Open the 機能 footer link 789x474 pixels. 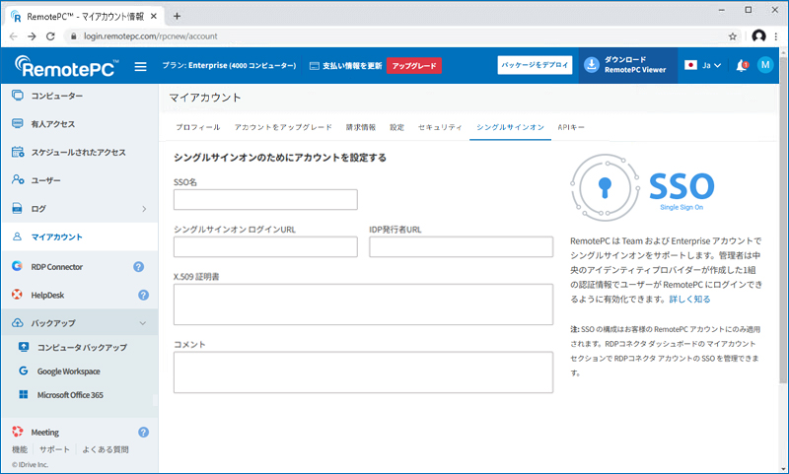click(x=20, y=449)
